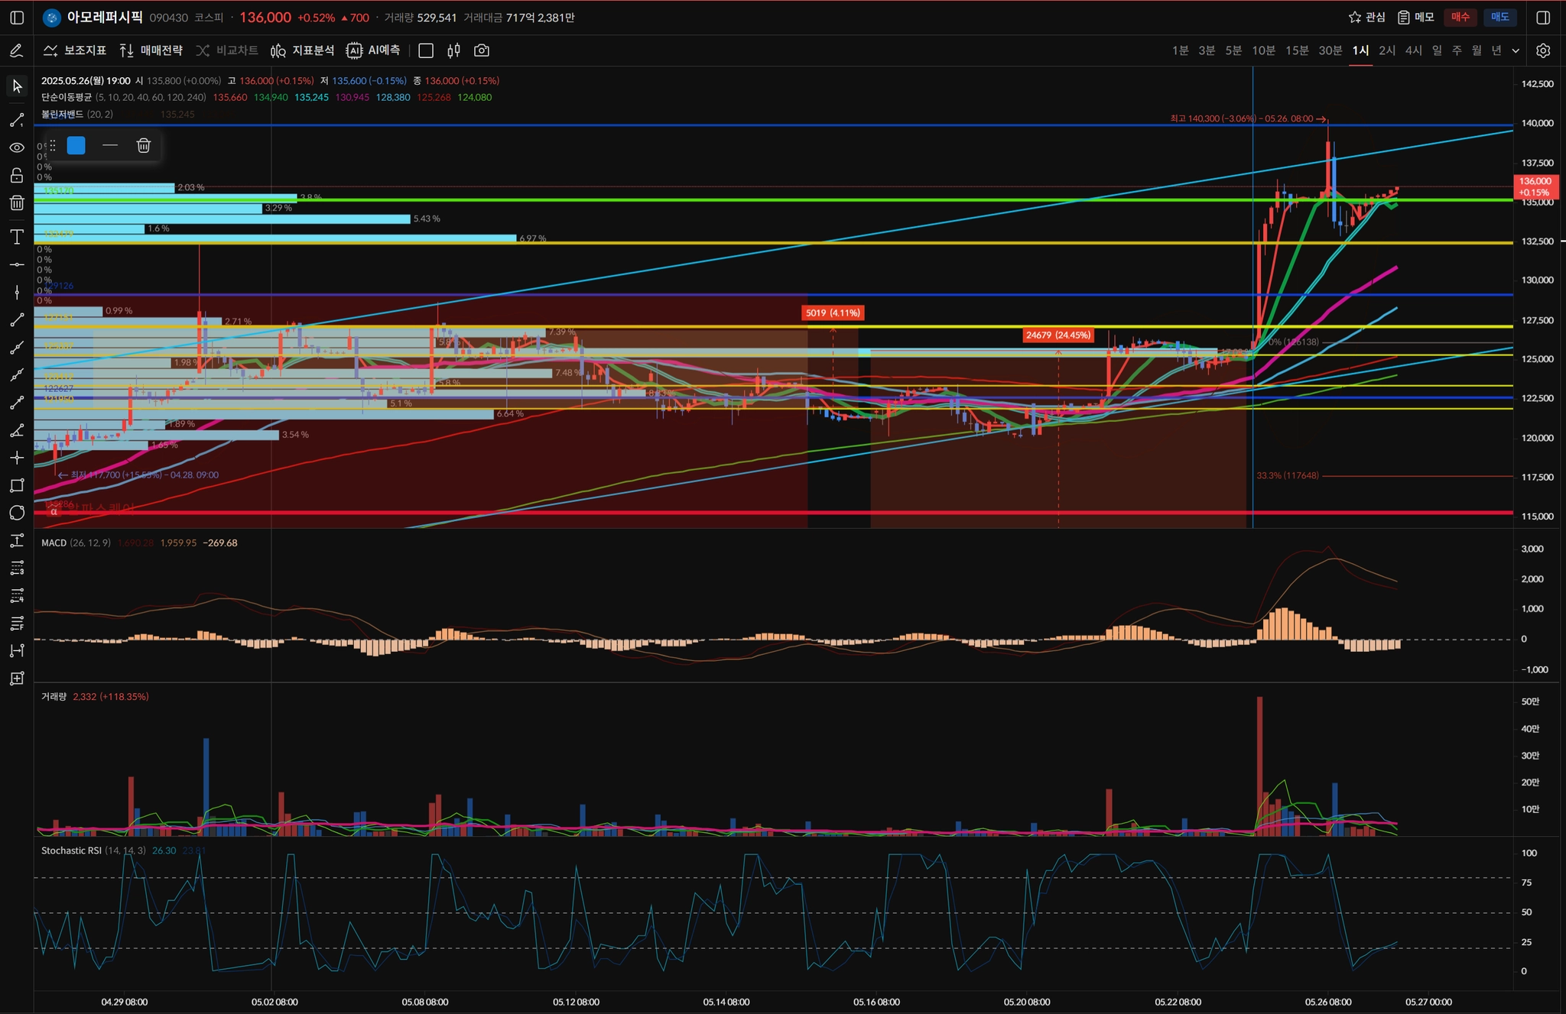Click the pencil drawing mode icon

coord(16,50)
